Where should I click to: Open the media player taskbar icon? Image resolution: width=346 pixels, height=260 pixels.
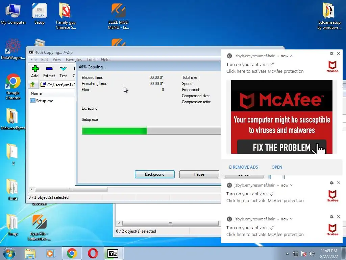[50, 253]
